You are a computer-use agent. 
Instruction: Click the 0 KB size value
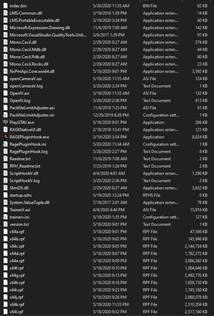203,195
